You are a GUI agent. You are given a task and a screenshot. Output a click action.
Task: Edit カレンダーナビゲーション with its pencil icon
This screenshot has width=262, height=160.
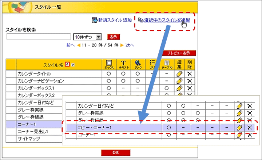pyautogui.click(x=179, y=81)
